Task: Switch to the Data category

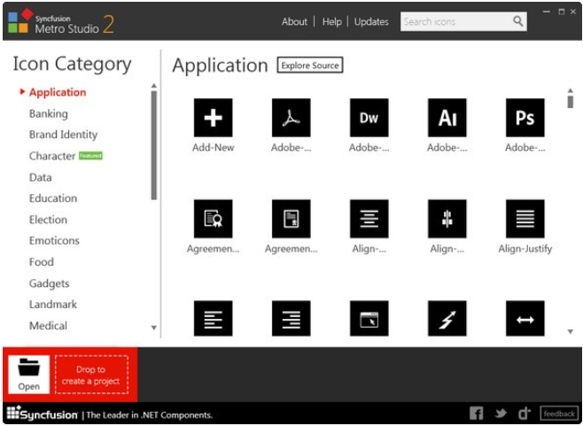Action: [x=41, y=177]
